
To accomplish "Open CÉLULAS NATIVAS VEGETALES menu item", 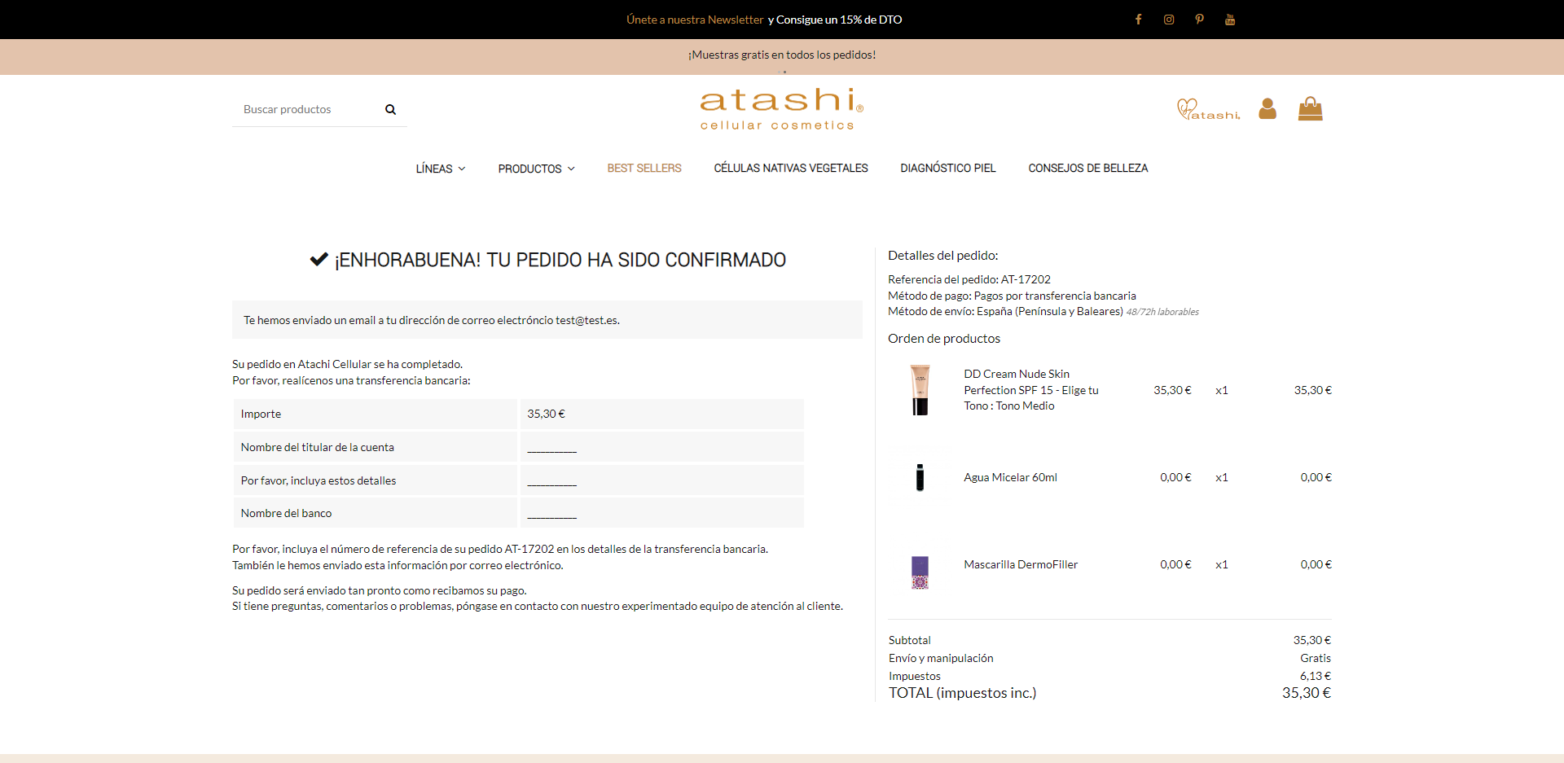I will tap(791, 169).
